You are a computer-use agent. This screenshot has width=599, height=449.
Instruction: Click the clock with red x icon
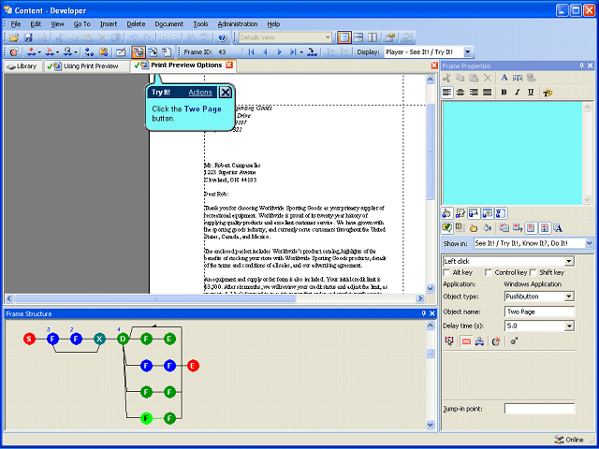point(496,341)
